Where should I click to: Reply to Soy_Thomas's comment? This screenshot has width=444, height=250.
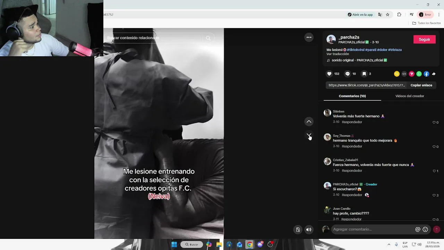[x=352, y=147]
